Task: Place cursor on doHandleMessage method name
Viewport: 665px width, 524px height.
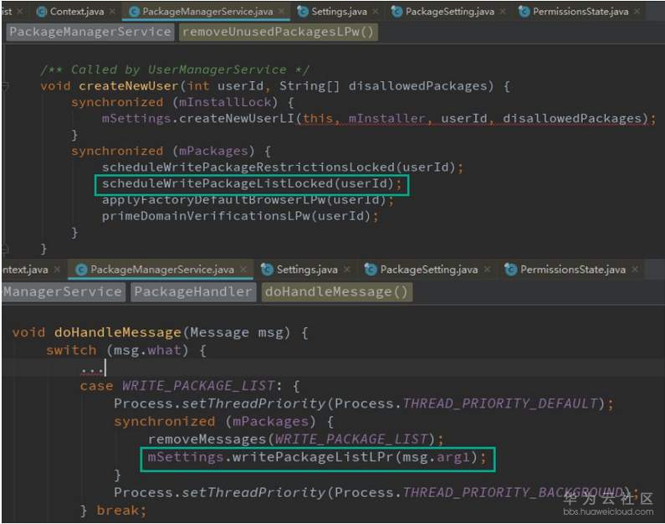Action: click(117, 332)
